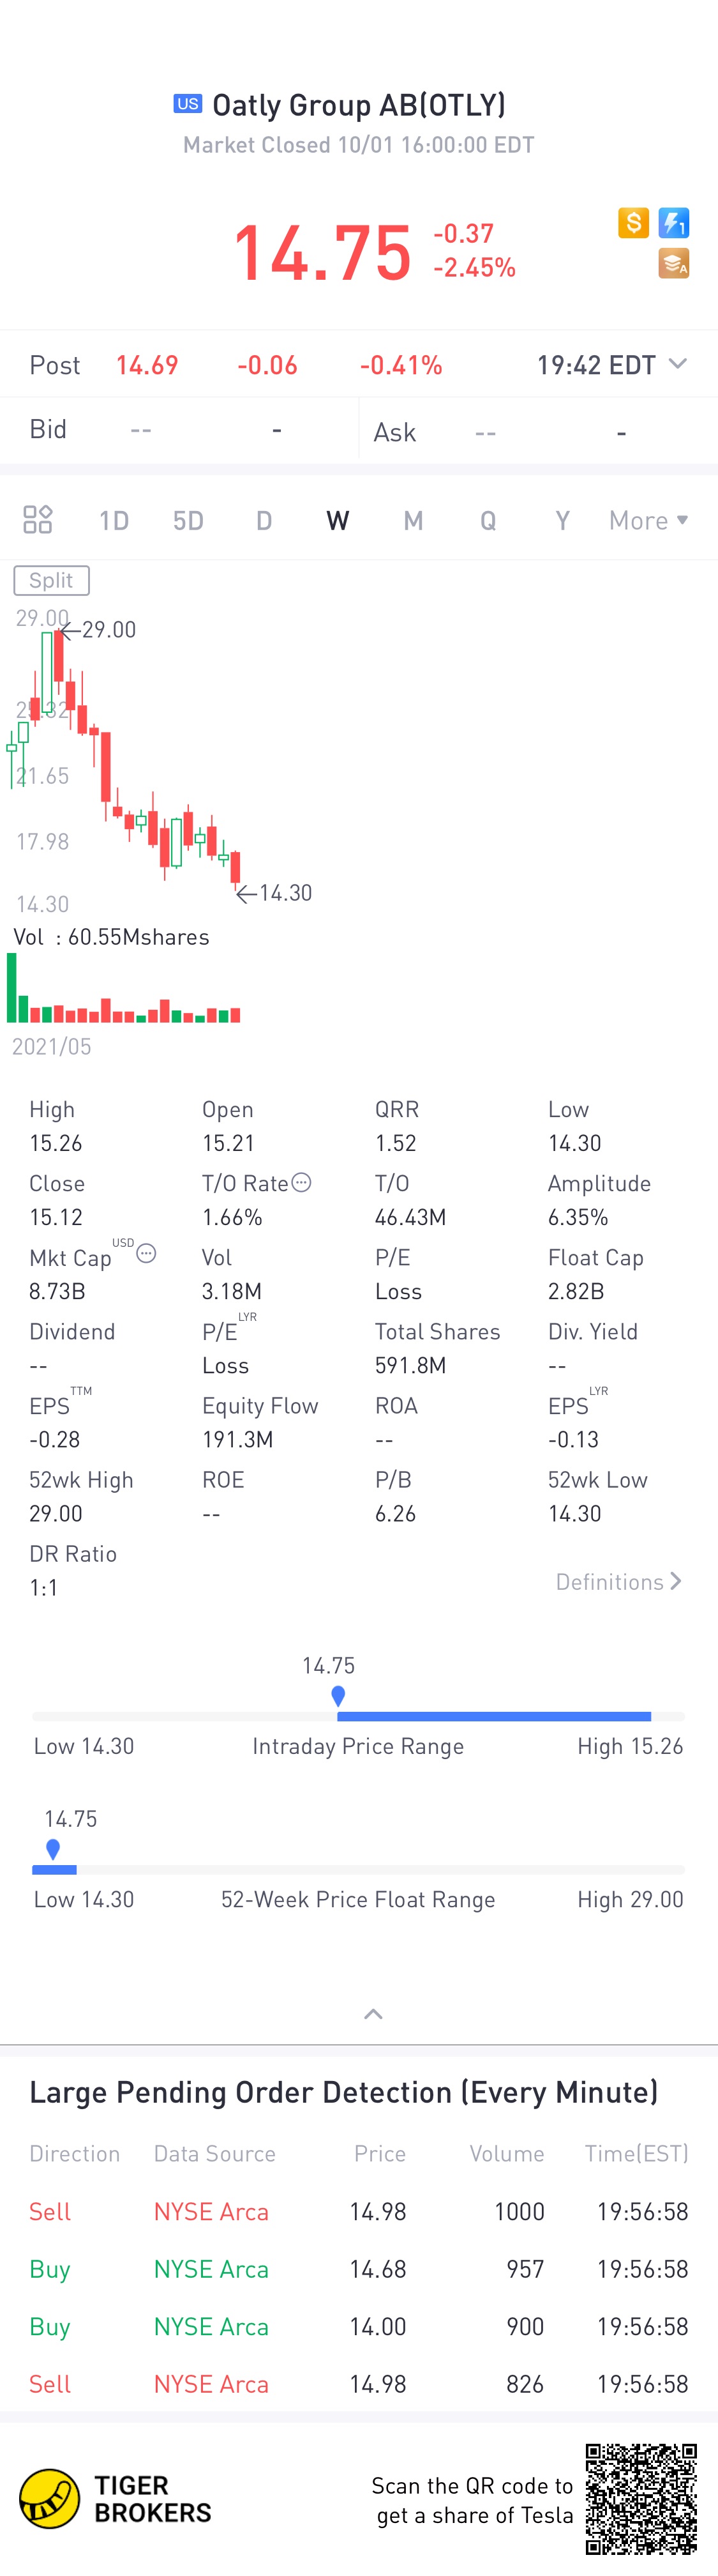
Task: Tap the T/O Rate info icon
Action: tap(301, 1182)
